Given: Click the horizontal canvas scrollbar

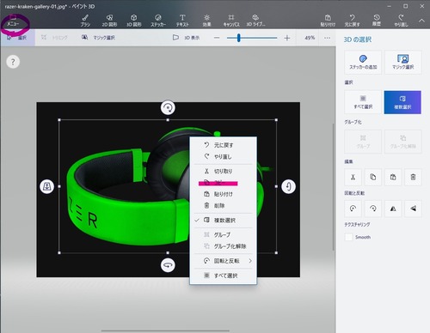Looking at the screenshot, I should tap(165, 330).
